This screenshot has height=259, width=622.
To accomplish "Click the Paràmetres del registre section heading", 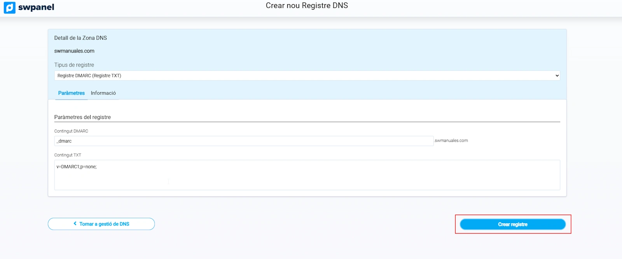I will coord(82,117).
